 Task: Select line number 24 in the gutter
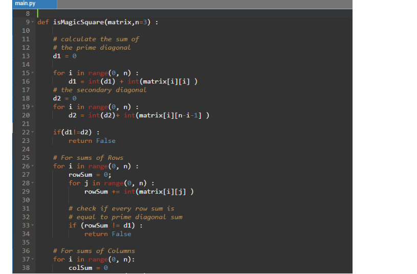pos(26,149)
